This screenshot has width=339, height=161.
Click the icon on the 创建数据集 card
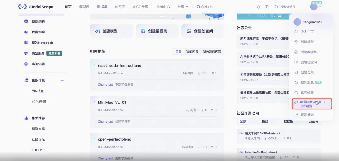[x=143, y=31]
